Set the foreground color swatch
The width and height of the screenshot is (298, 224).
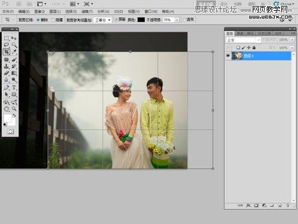[x=8, y=118]
